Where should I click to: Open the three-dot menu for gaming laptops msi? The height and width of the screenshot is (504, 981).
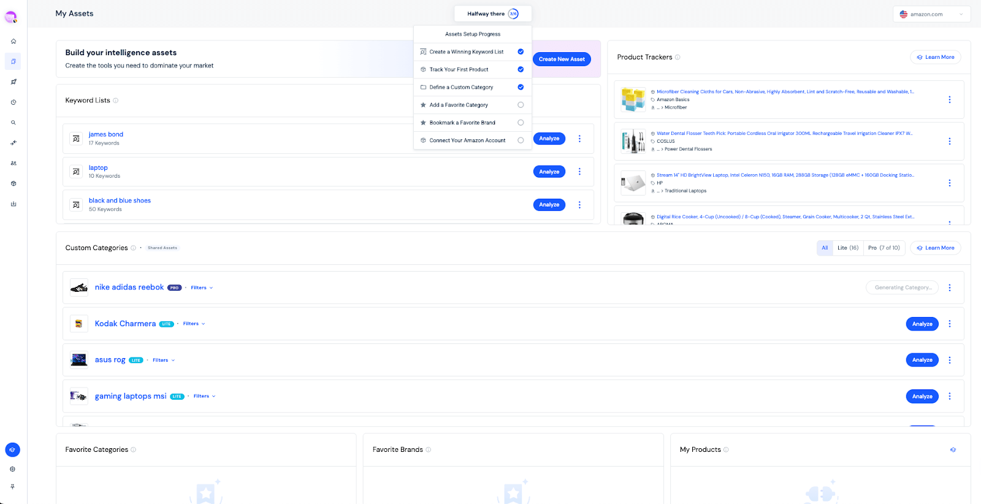(950, 396)
